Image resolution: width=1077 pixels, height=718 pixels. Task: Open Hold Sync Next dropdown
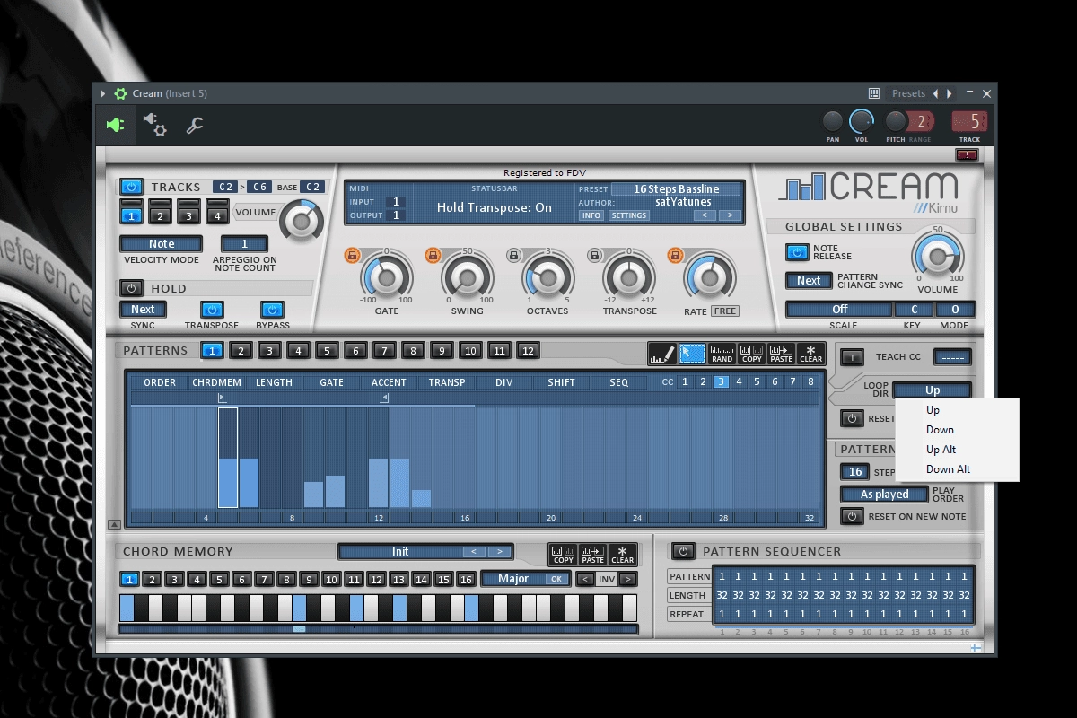[144, 310]
